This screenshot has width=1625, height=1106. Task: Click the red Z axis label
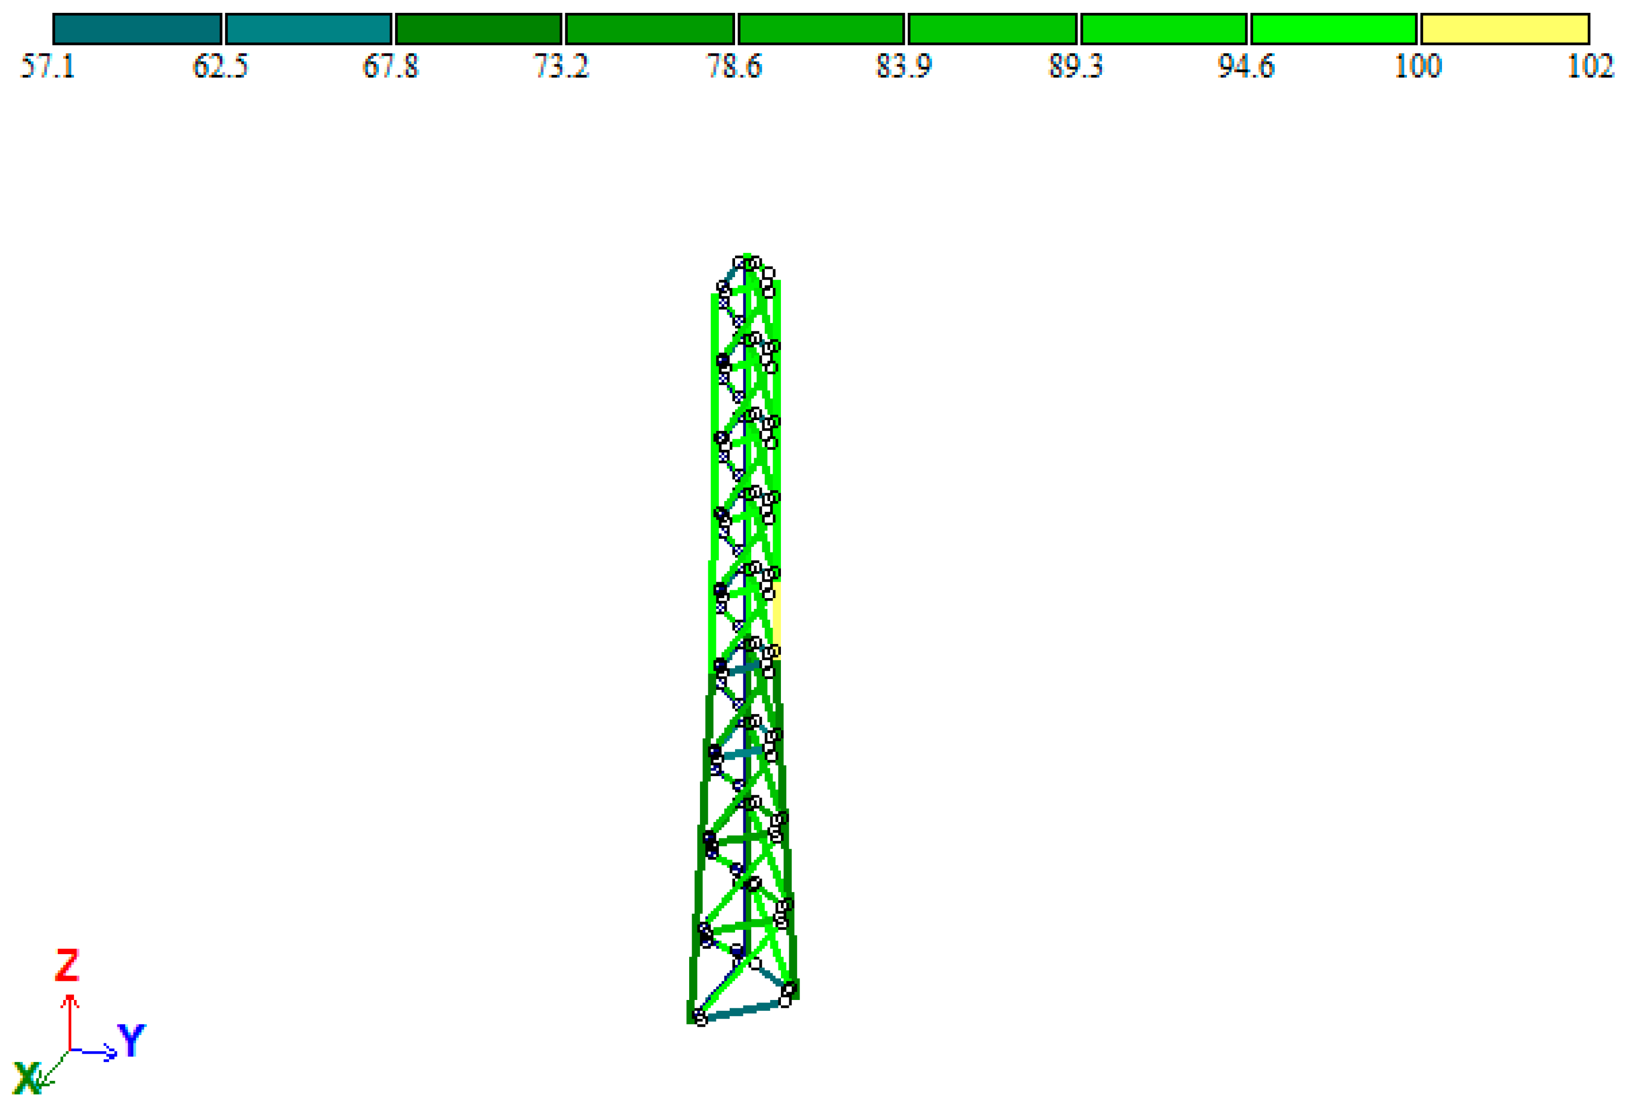coord(67,965)
